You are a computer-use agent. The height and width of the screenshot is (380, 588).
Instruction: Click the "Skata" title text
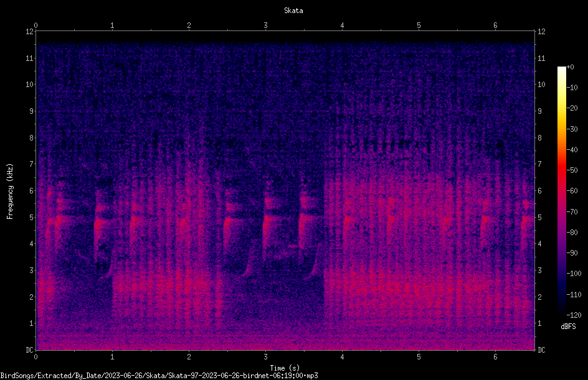(x=293, y=11)
